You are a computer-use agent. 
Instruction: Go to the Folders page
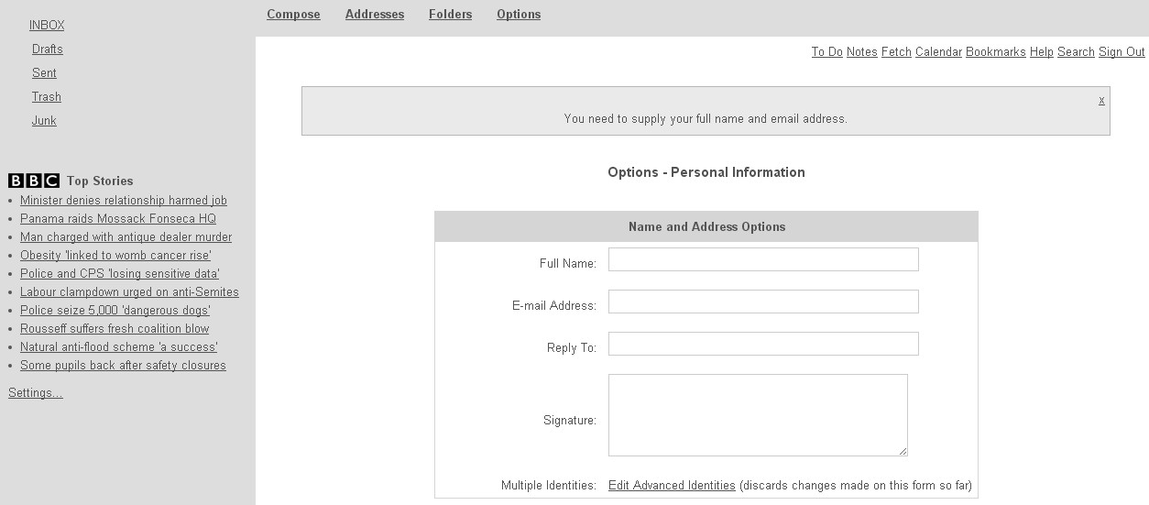tap(450, 15)
